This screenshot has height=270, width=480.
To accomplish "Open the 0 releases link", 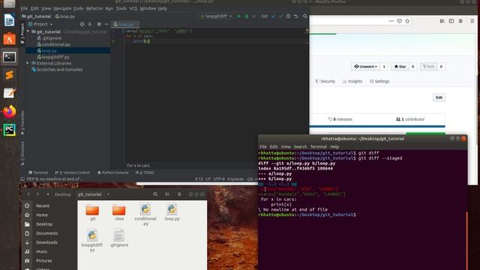I will point(340,119).
